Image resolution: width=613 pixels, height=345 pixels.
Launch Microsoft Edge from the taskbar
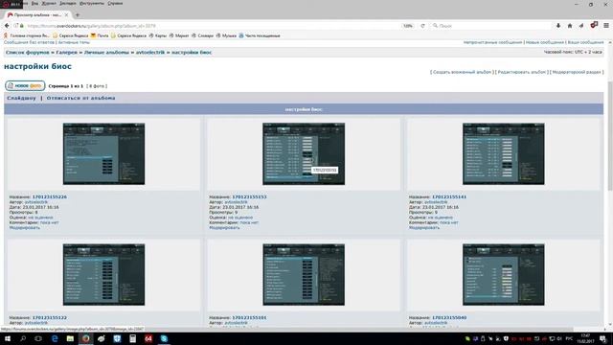click(55, 338)
